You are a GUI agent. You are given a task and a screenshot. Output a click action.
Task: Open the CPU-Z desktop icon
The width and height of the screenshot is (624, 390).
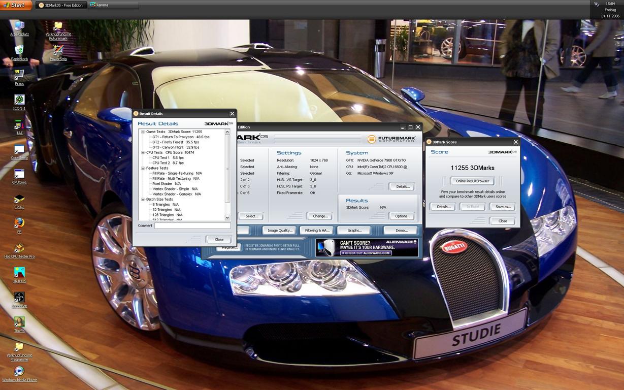click(19, 201)
